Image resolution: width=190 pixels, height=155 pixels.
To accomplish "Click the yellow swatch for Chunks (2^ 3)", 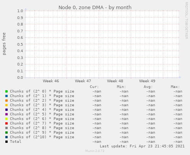I will 6,105.
